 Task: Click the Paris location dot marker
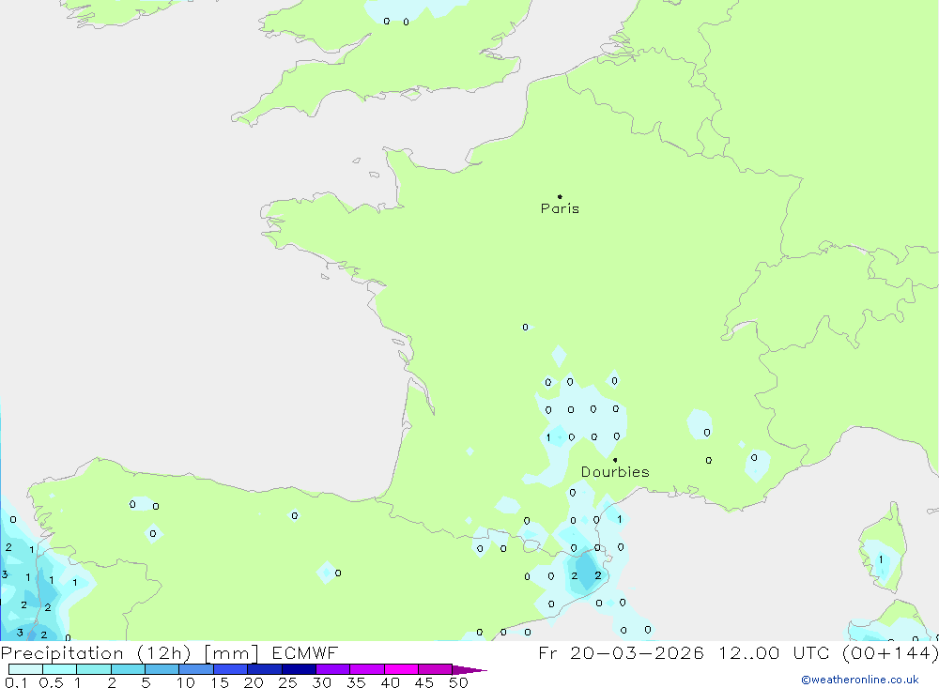tap(560, 196)
